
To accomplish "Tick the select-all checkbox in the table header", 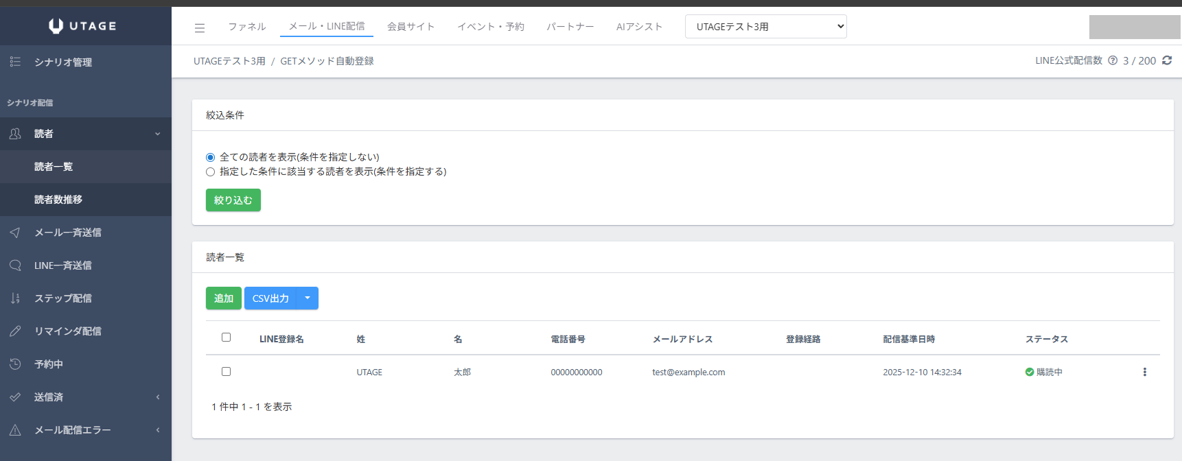I will tap(226, 338).
